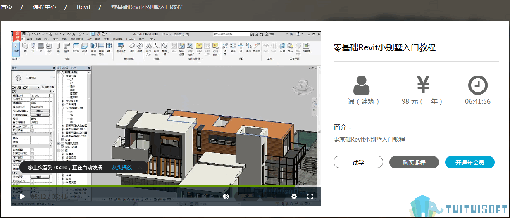510x218 pixels.
Task: Click the 视图比例 1:100 value field
Action: 40,95
